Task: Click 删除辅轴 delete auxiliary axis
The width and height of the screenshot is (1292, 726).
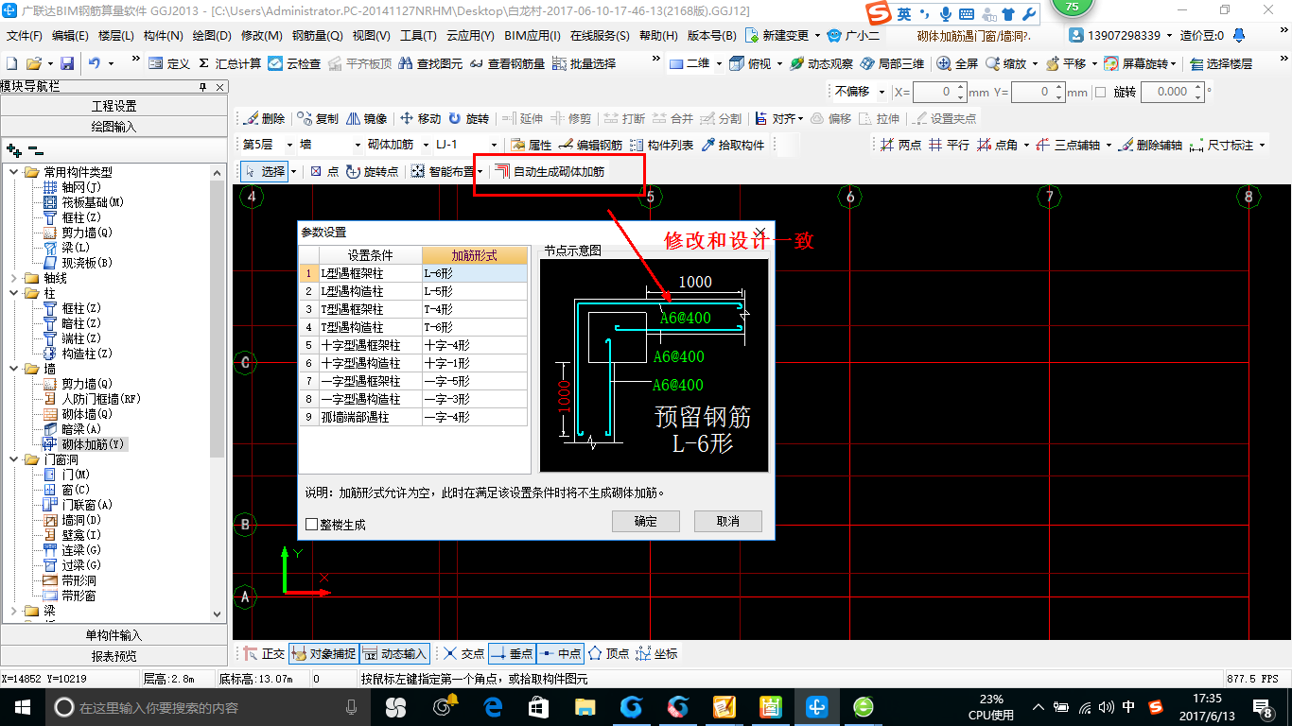Action: pos(1149,145)
